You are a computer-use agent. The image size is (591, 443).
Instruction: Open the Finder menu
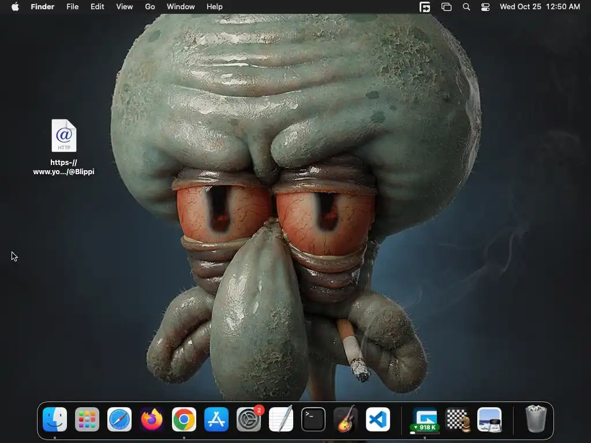click(x=43, y=7)
